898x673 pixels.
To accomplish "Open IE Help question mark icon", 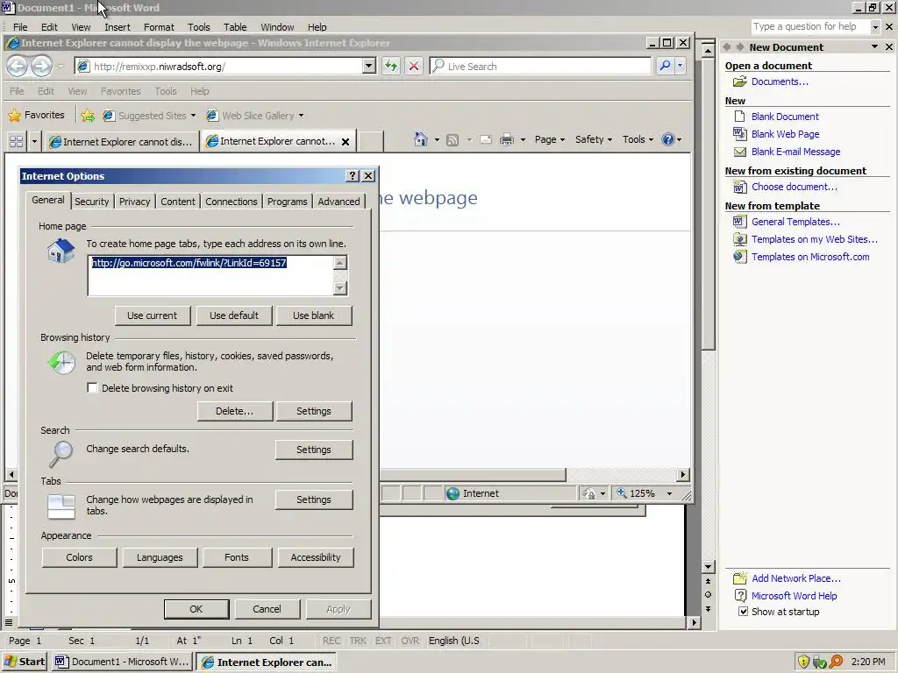I will 667,139.
